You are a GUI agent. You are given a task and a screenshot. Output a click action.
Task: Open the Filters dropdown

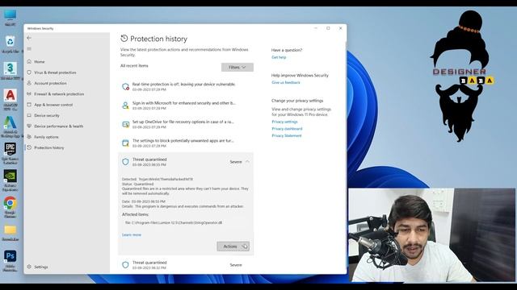[x=237, y=67]
